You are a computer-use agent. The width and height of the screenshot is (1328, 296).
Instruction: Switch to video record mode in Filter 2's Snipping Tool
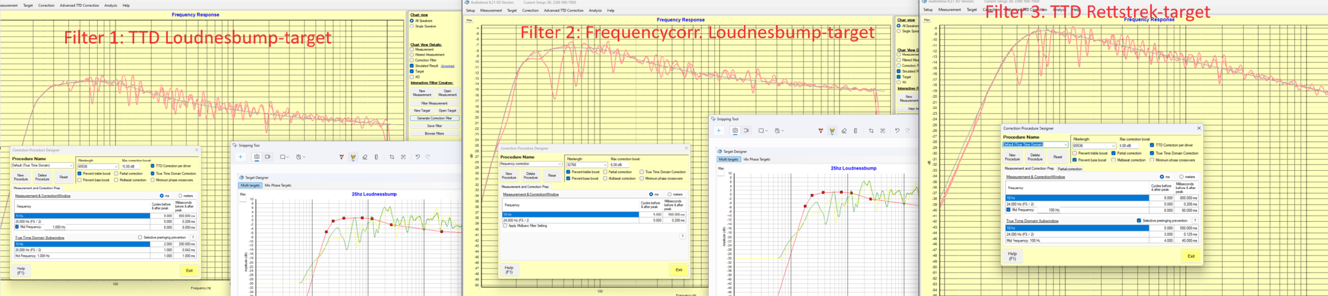point(746,131)
